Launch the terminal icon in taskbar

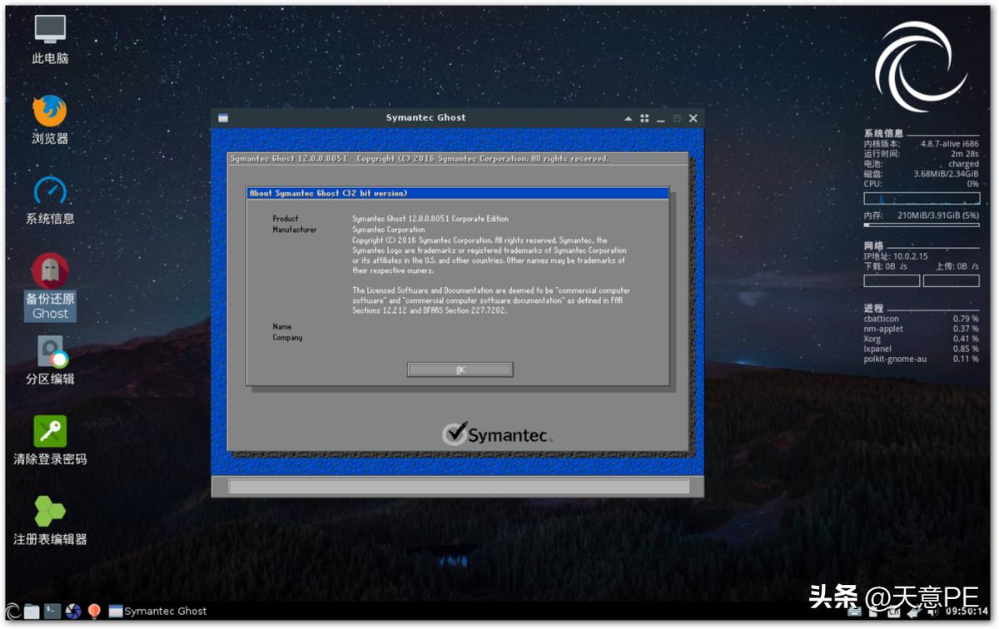(x=52, y=611)
